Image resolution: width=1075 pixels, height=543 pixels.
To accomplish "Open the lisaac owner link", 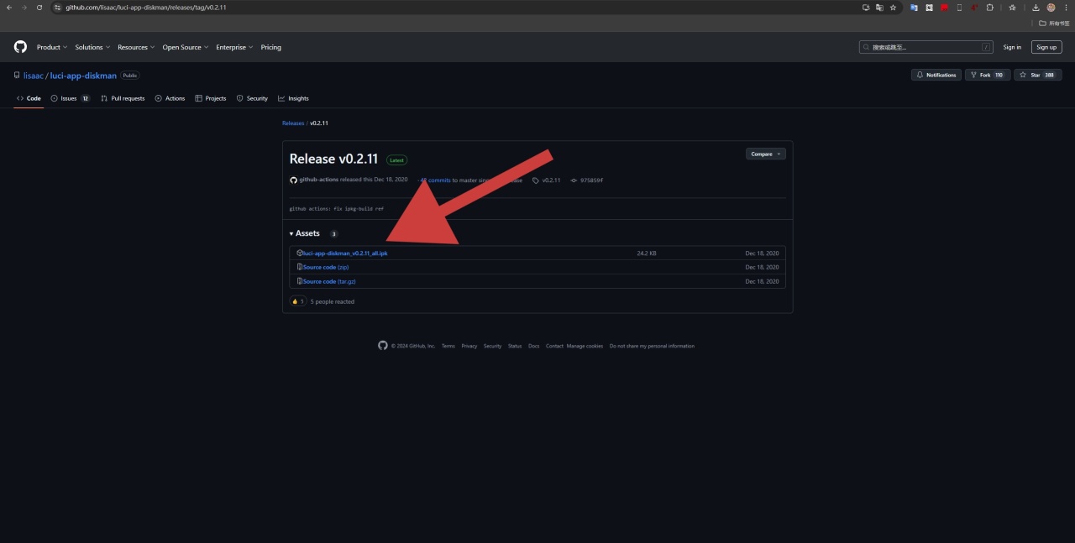I will tap(33, 76).
